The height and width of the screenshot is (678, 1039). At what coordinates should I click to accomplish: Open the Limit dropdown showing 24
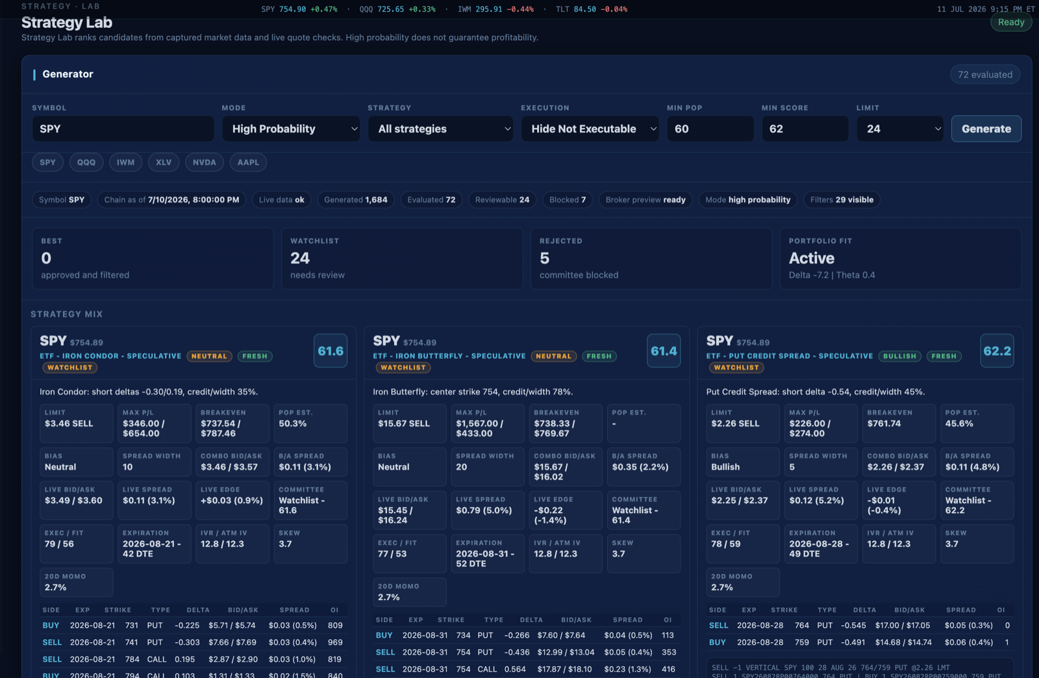[x=900, y=129]
